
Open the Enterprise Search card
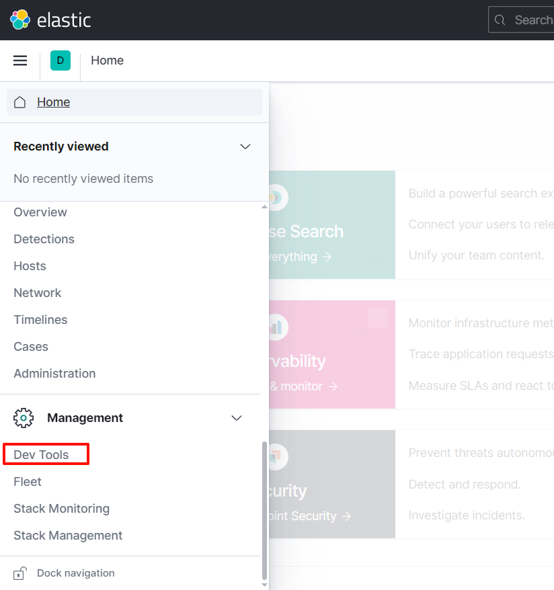332,225
